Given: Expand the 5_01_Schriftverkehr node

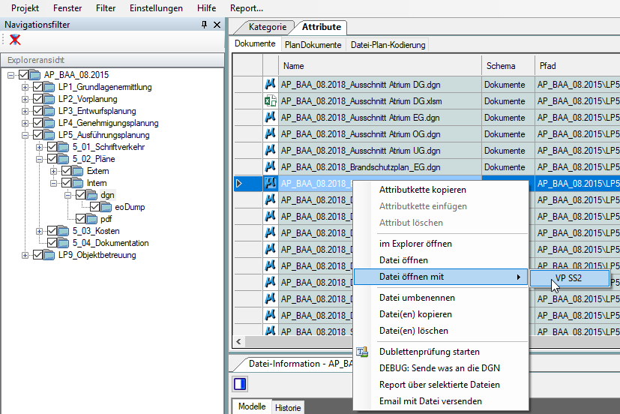Looking at the screenshot, I should click(x=40, y=147).
